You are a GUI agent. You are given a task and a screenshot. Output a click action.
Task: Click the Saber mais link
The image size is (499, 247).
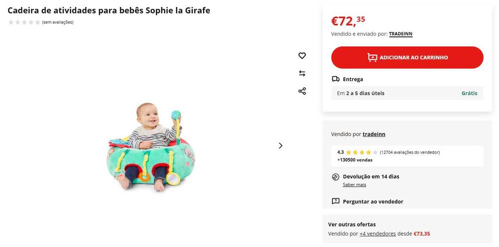354,185
